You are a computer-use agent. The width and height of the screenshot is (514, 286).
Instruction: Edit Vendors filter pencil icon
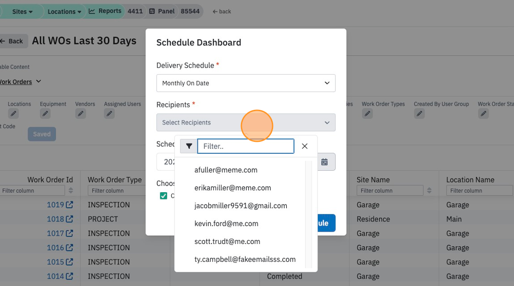point(81,113)
